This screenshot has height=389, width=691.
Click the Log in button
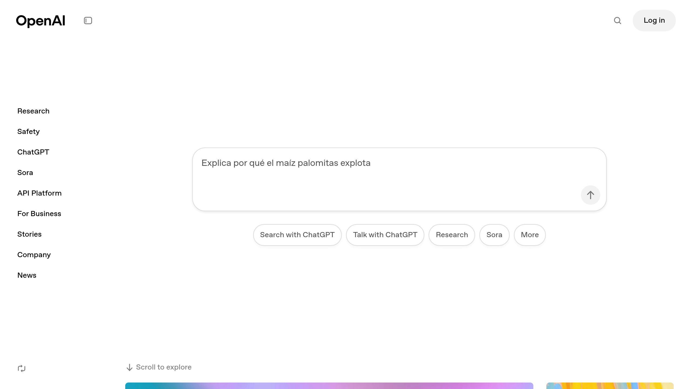pyautogui.click(x=654, y=20)
